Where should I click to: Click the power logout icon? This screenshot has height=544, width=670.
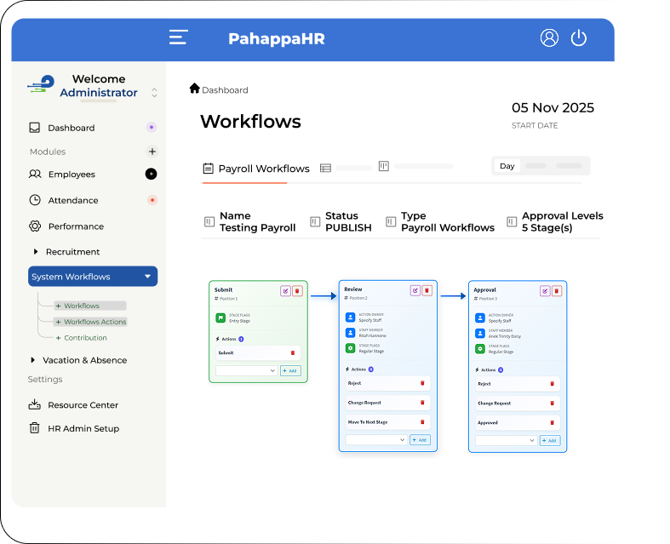579,37
